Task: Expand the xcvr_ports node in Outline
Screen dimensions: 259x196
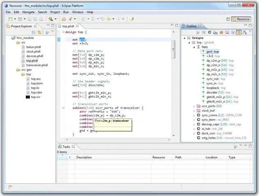Action: point(194,106)
